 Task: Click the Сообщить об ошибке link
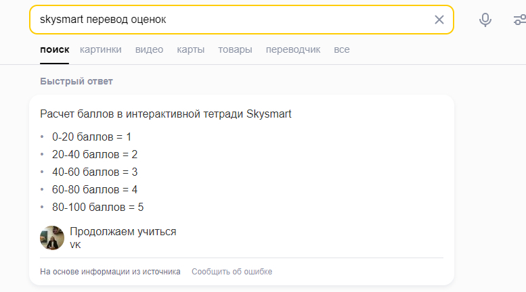[232, 272]
